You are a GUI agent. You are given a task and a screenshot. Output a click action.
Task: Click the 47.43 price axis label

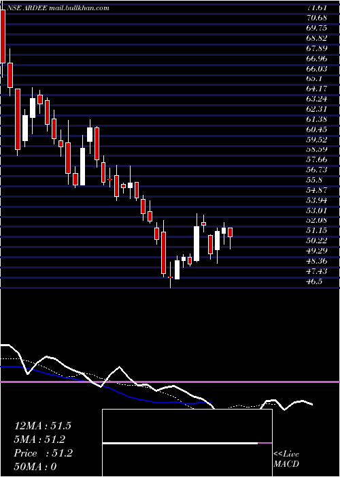pyautogui.click(x=317, y=271)
